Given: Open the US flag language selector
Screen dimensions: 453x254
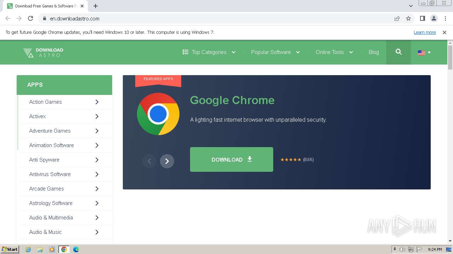Looking at the screenshot, I should click(424, 53).
